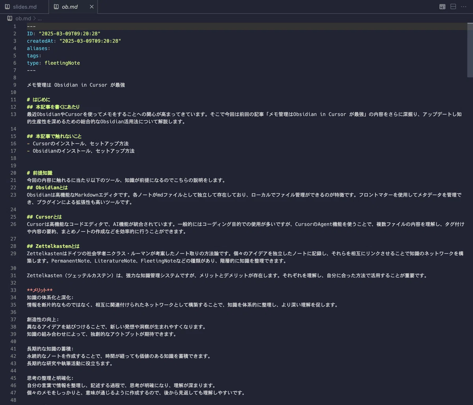The width and height of the screenshot is (473, 405).
Task: Click the line starting 今回の内容に触れるに当たり
Action: pos(126,180)
